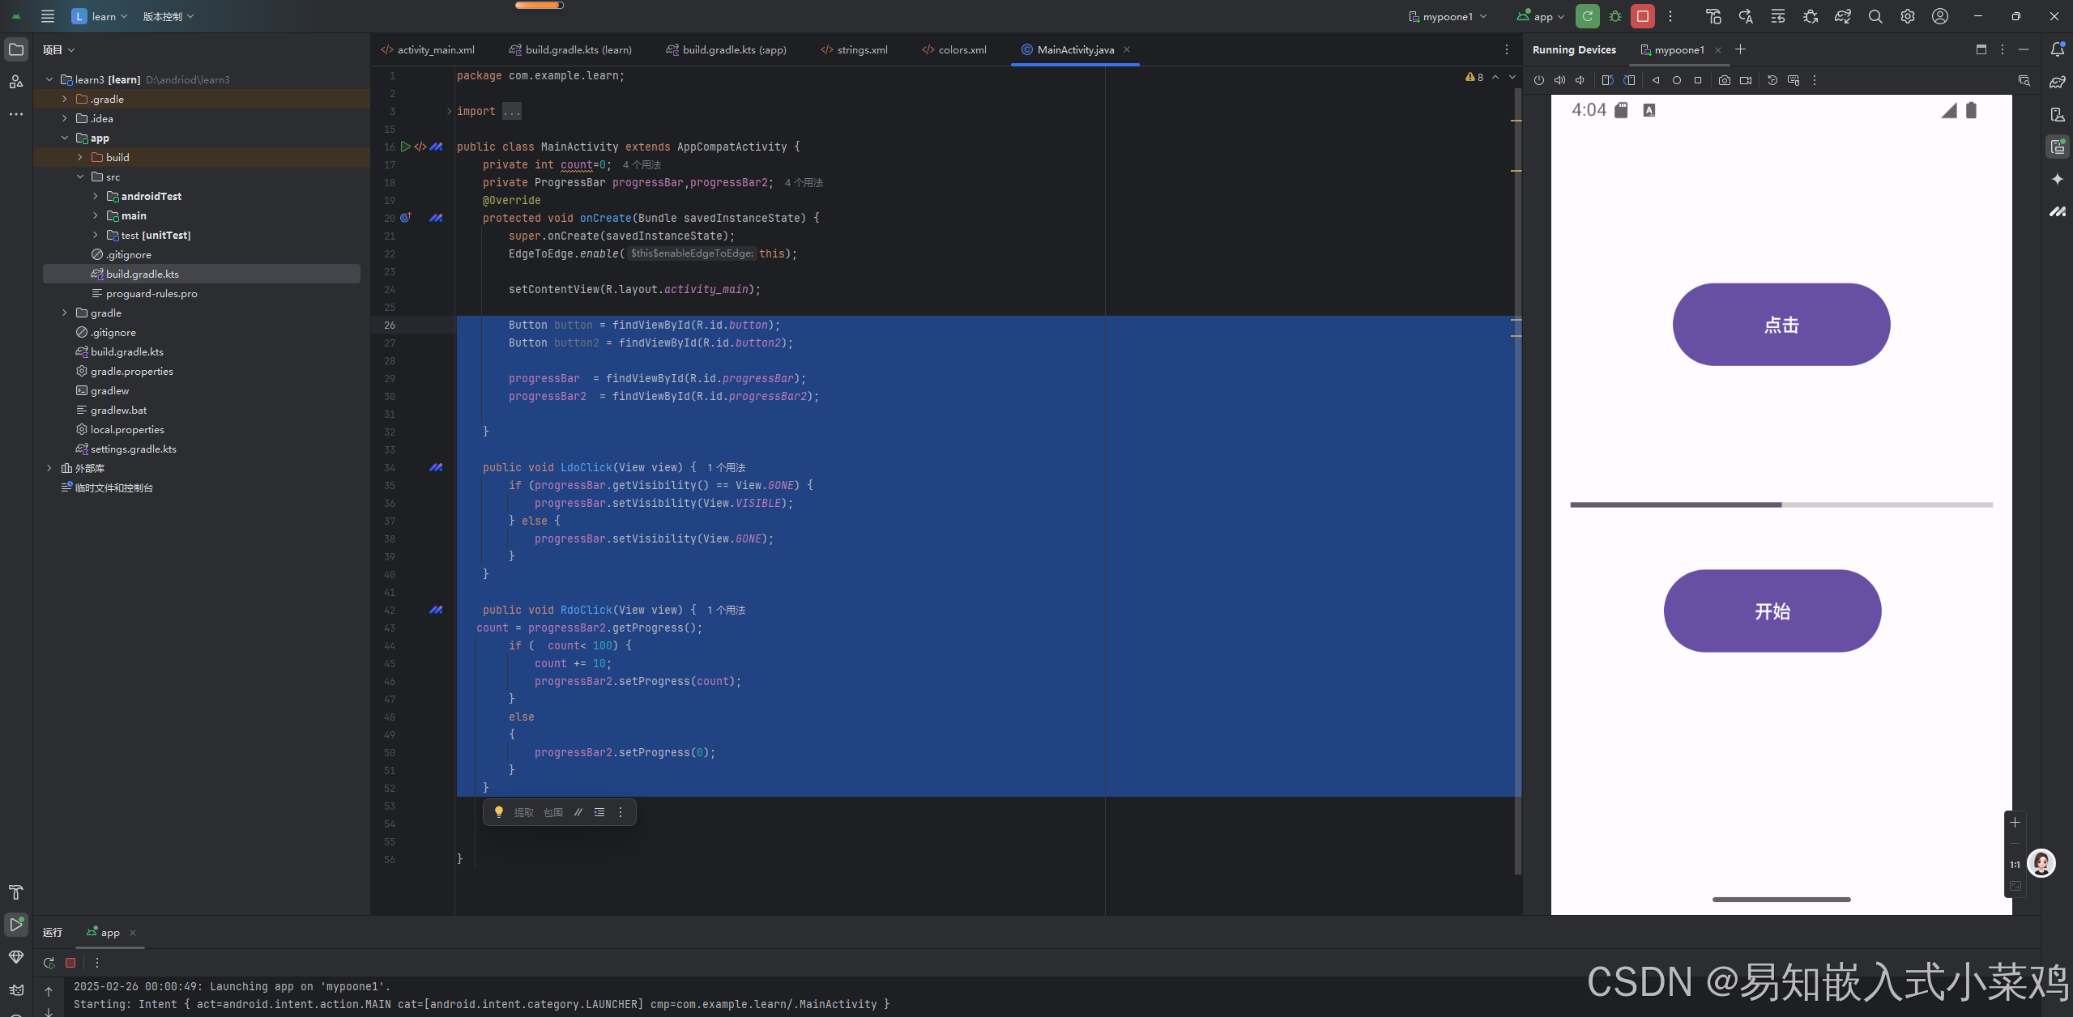
Task: Open the Notifications bell panel
Action: click(x=2057, y=49)
